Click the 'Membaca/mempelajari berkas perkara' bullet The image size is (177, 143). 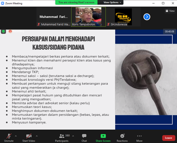tap(61, 56)
